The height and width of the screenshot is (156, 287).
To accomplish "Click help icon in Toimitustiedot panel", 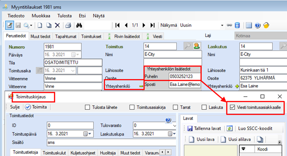I will (x=168, y=120).
